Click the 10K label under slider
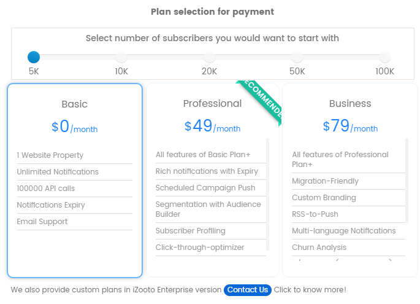The height and width of the screenshot is (304, 420). click(121, 71)
